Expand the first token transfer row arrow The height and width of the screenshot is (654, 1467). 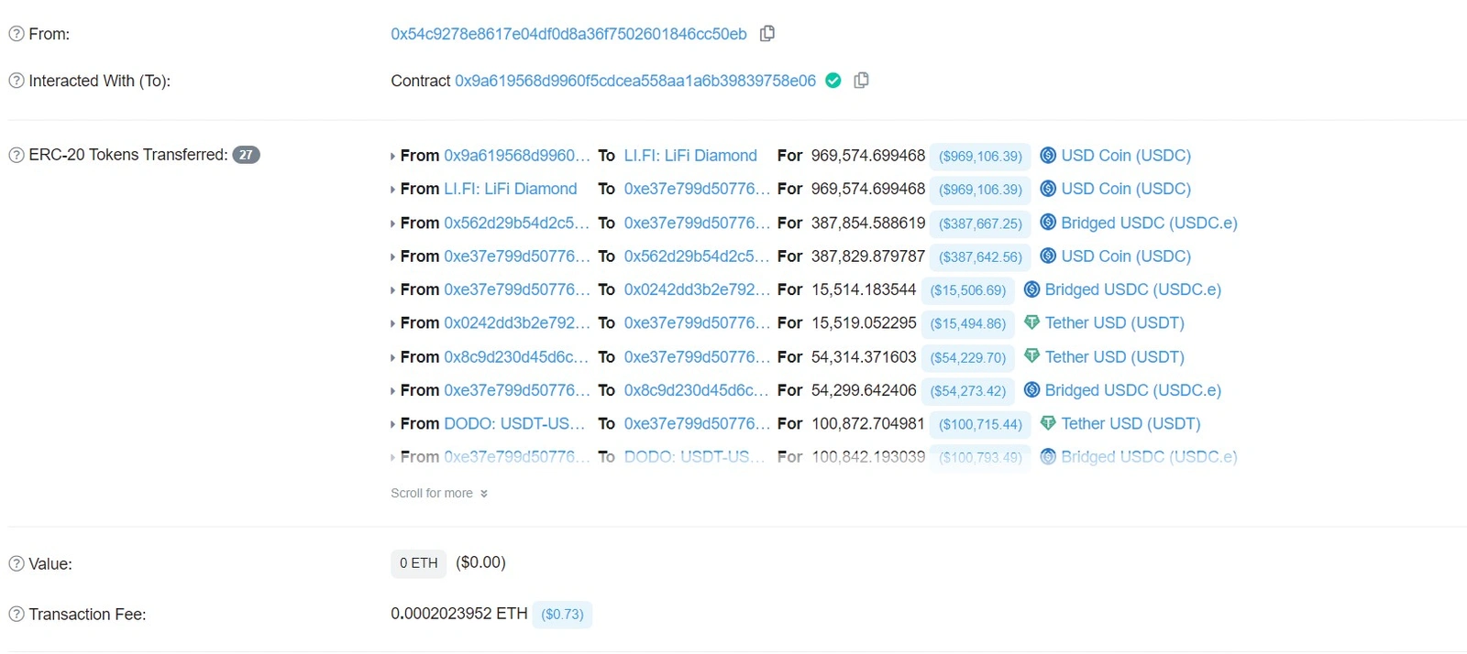[x=392, y=157]
